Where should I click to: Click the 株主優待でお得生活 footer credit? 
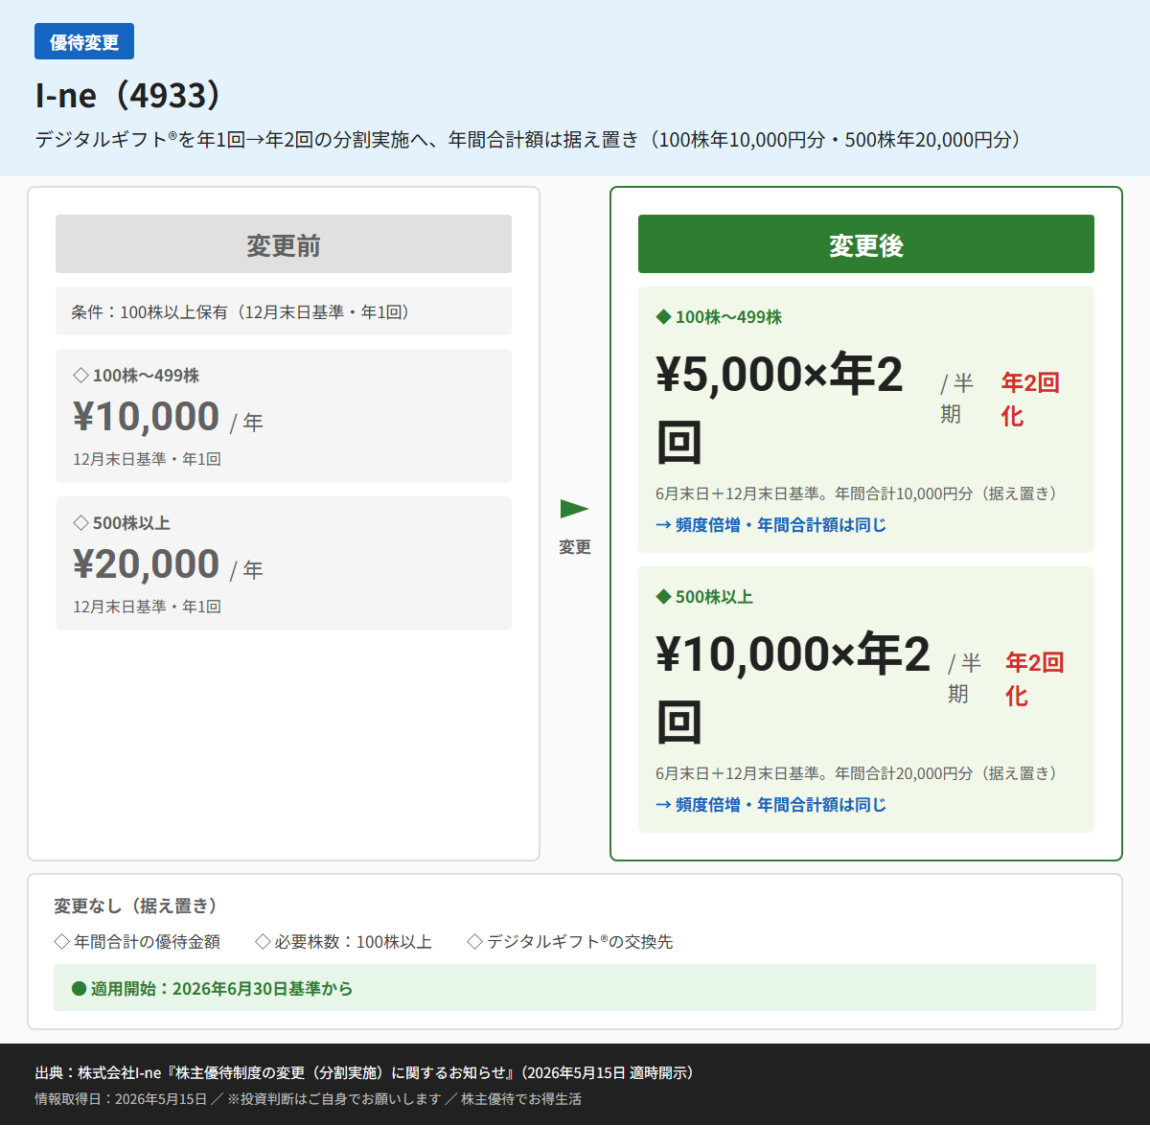coord(521,1099)
